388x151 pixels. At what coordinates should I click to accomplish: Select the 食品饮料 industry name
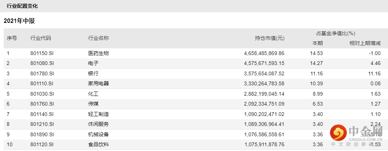[x=98, y=144]
